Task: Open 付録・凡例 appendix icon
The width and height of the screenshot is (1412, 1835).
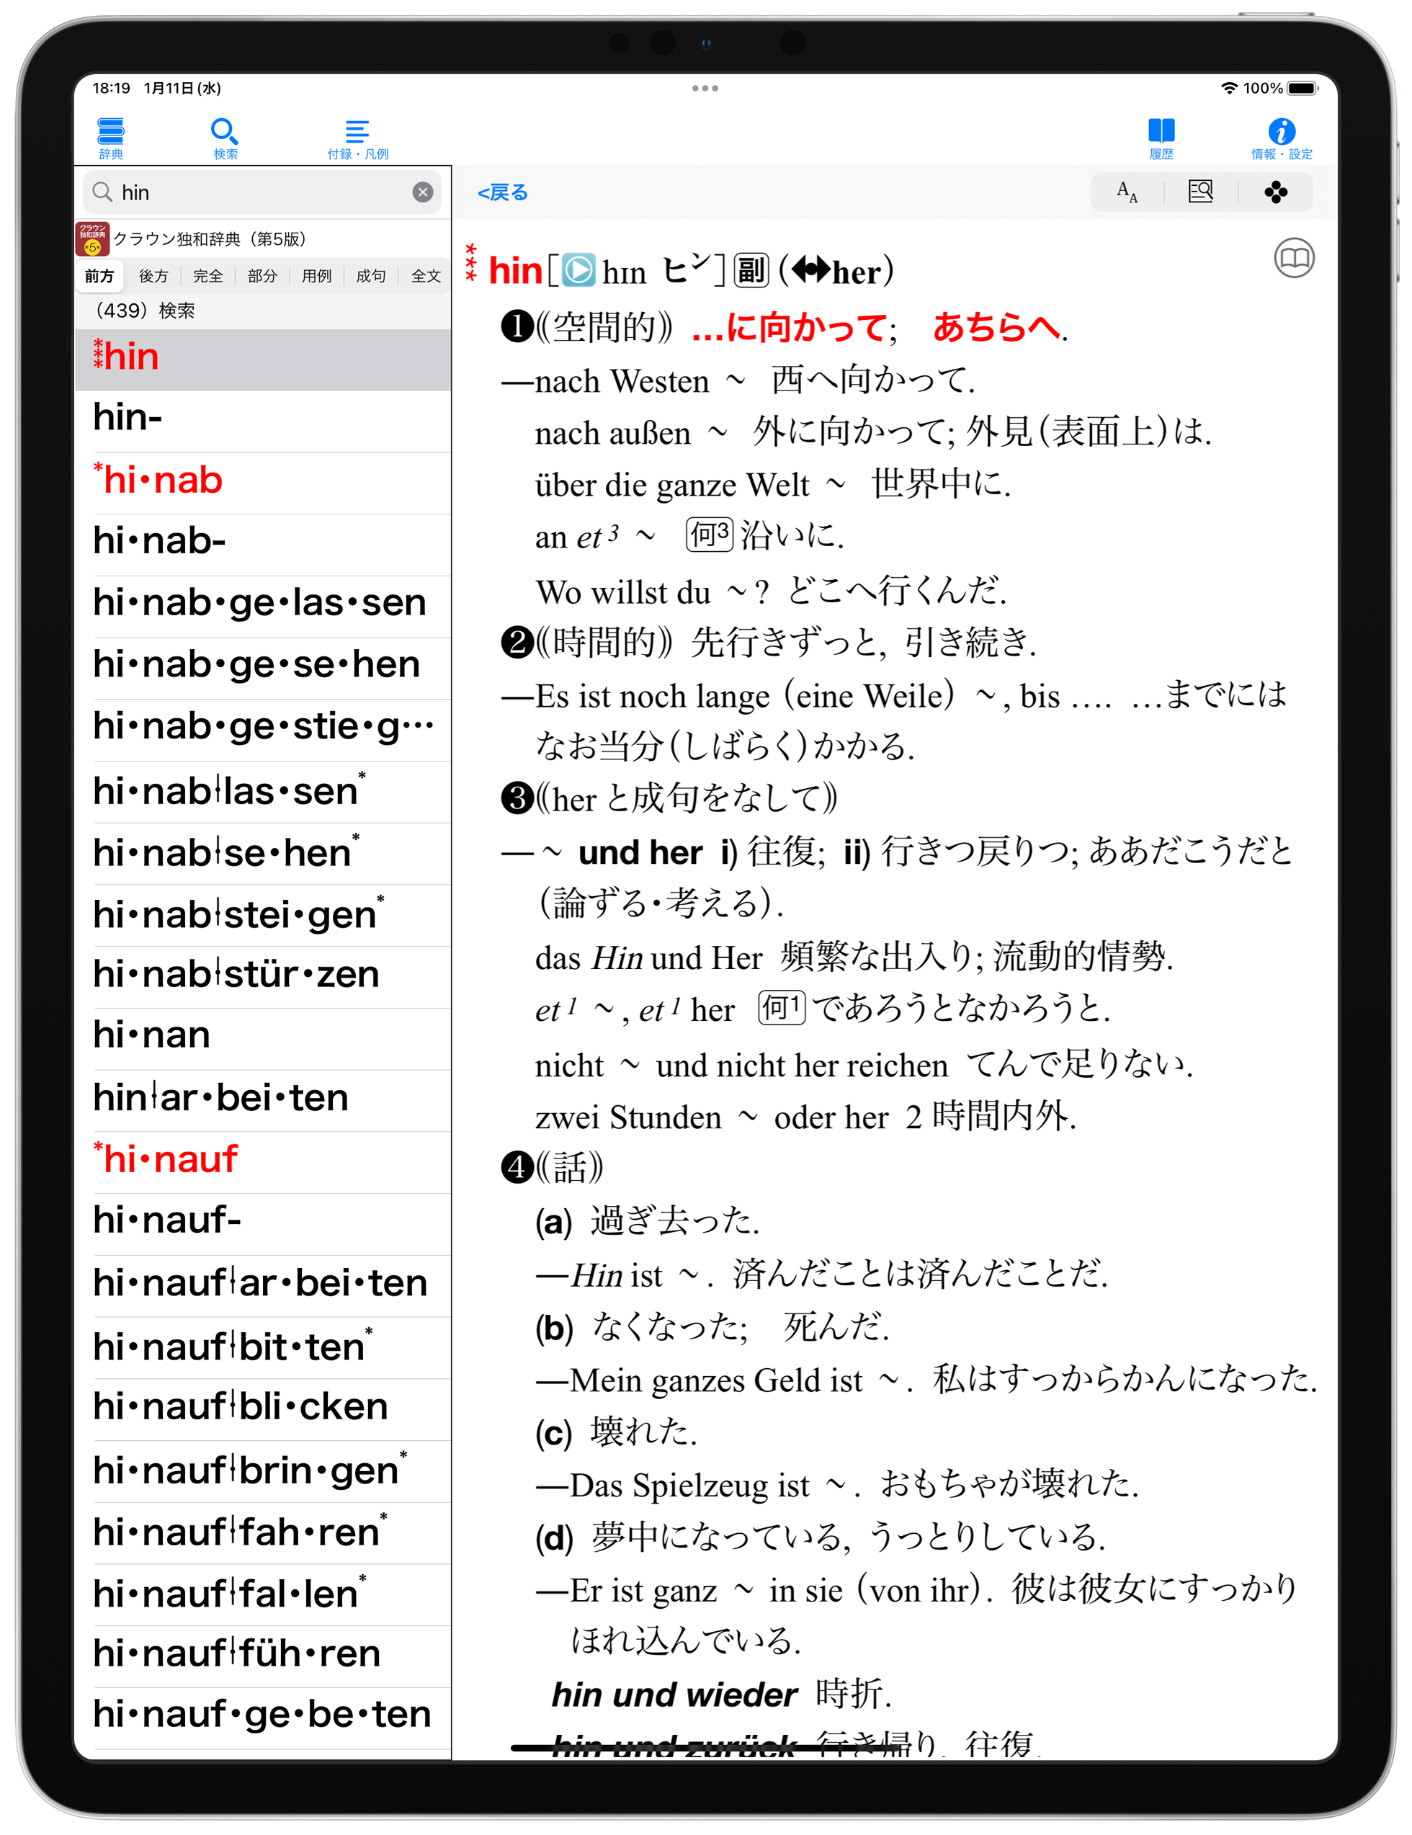Action: [x=357, y=137]
